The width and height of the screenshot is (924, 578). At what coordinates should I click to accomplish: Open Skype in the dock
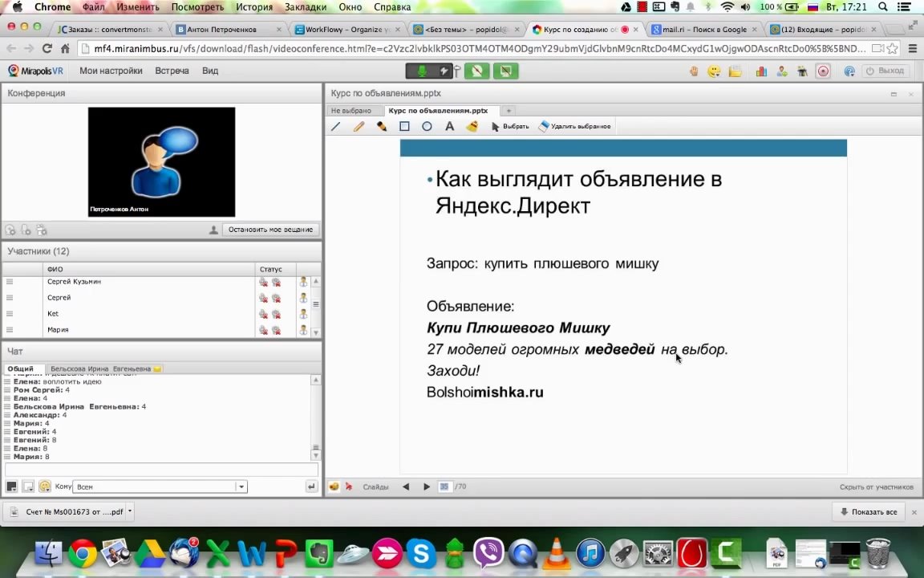tap(421, 554)
